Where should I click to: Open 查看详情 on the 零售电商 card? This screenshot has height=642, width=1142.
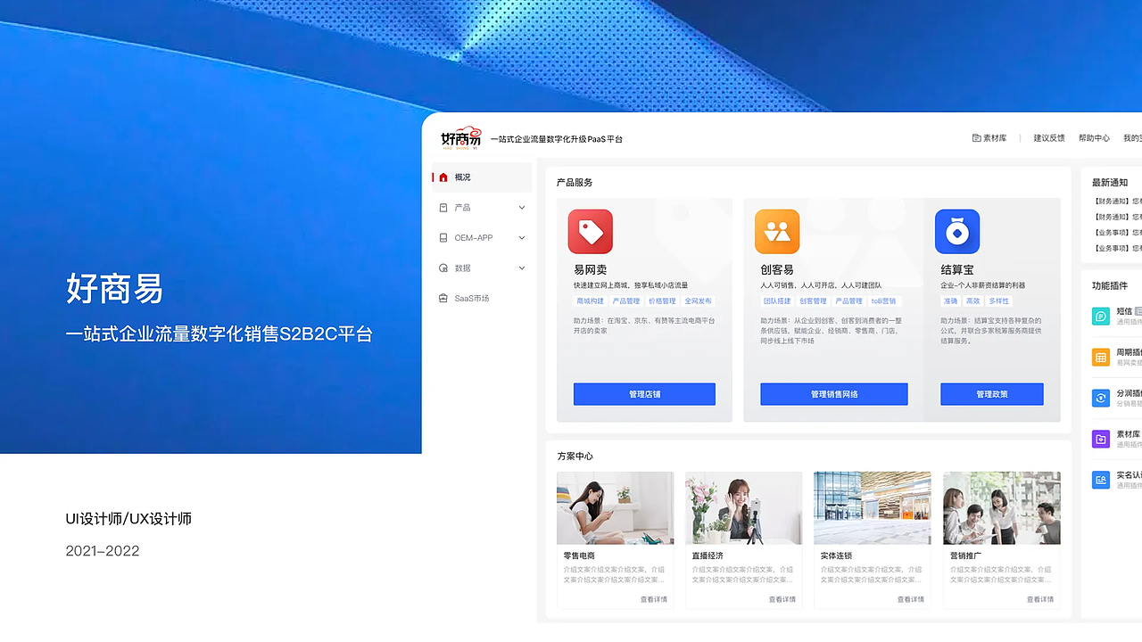[652, 600]
